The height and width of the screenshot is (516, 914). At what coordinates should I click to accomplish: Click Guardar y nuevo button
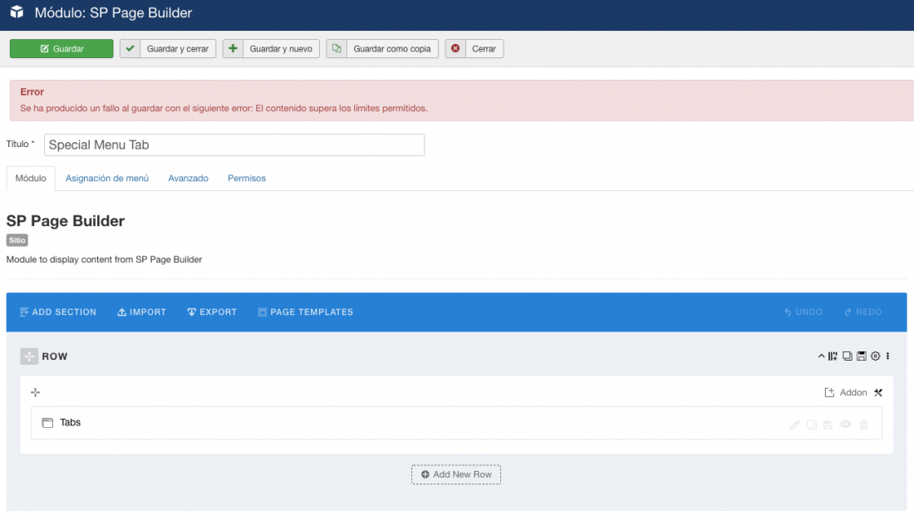click(x=271, y=48)
